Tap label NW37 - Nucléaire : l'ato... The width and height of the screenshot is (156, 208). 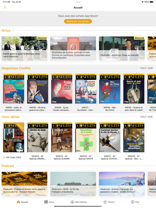pyautogui.click(x=86, y=109)
